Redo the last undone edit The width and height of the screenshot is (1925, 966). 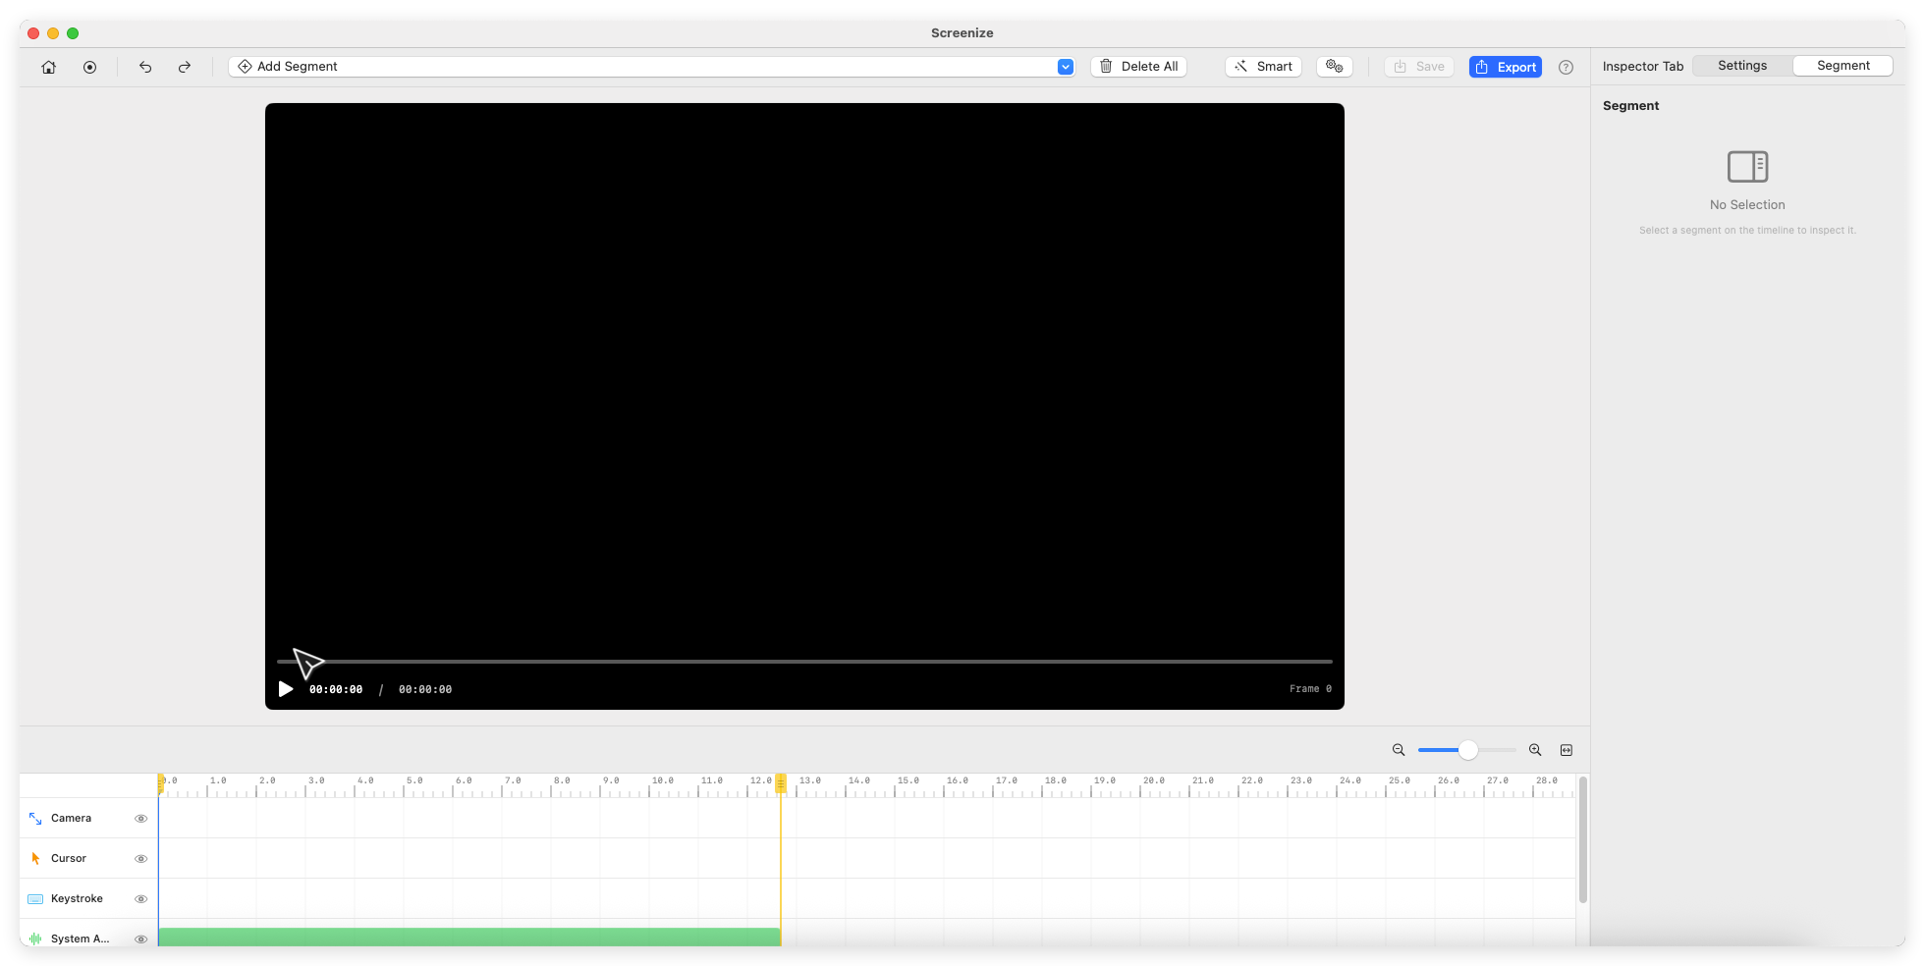185,67
